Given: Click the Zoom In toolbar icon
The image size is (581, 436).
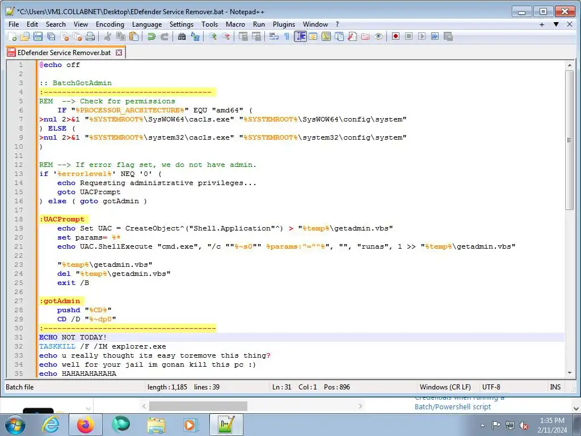Looking at the screenshot, I should tap(213, 36).
